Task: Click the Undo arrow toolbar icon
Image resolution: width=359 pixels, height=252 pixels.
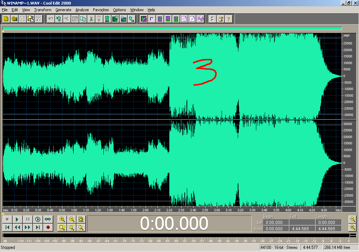Action: 51,19
